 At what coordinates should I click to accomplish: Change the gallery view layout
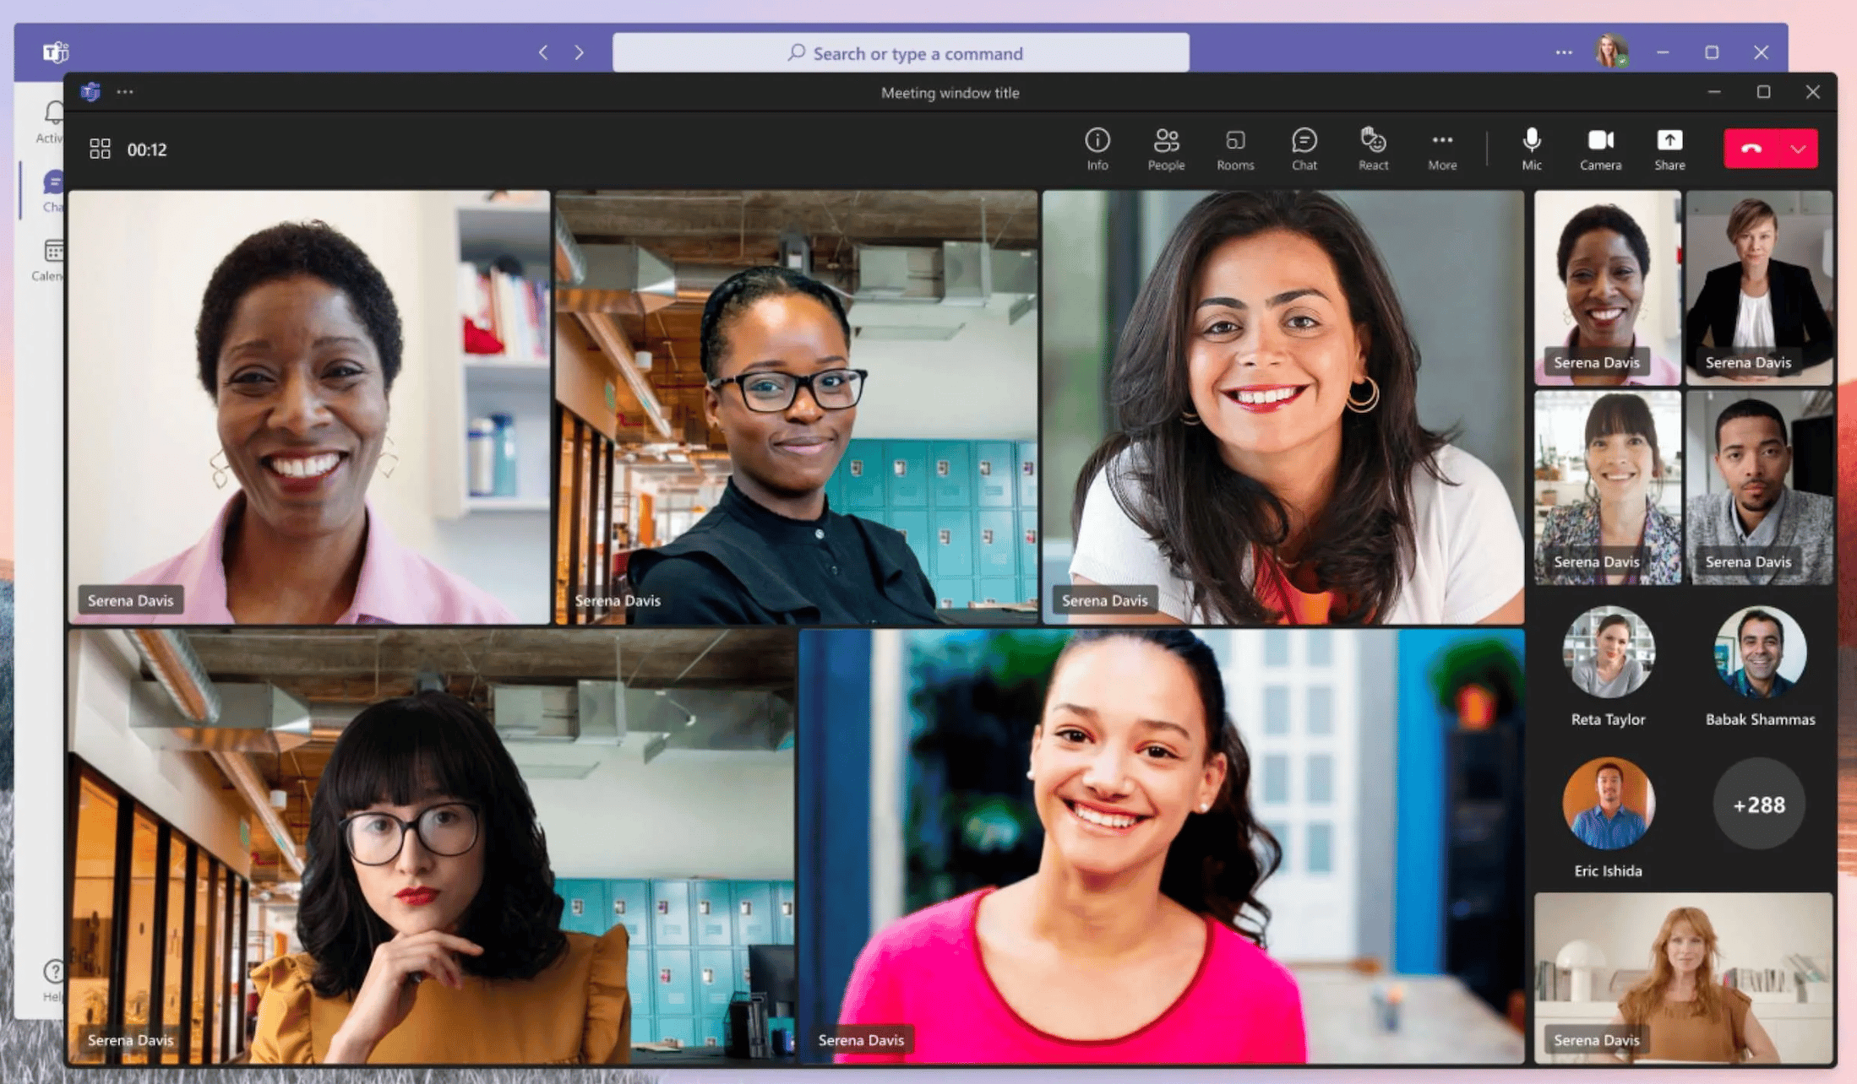click(x=99, y=148)
